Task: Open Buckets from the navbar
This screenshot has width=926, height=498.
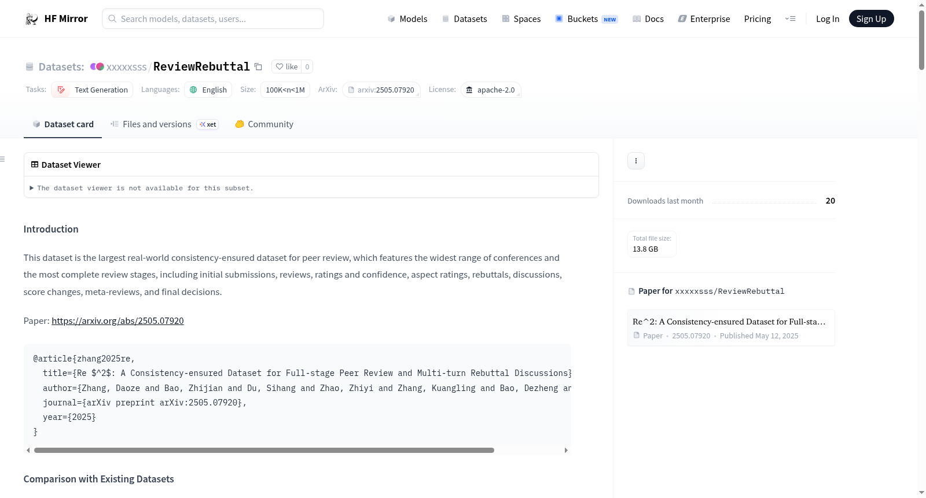Action: pyautogui.click(x=586, y=19)
